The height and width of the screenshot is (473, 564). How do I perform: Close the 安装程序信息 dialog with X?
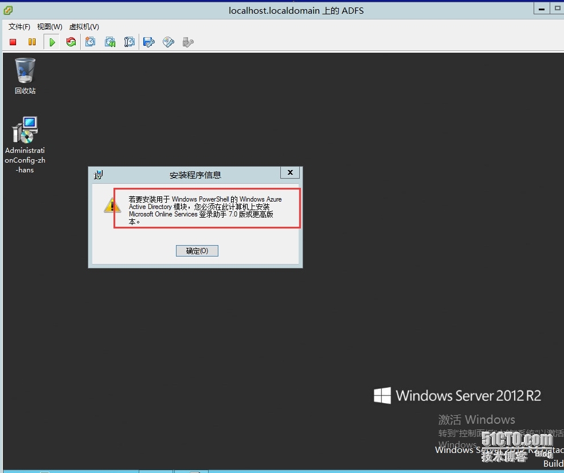pyautogui.click(x=290, y=172)
